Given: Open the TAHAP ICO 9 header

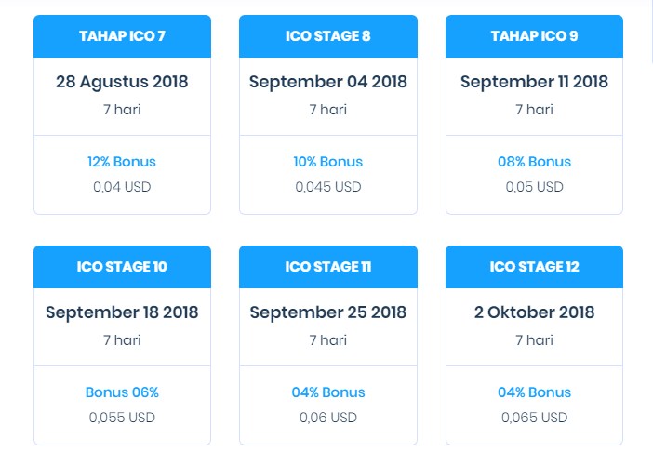Looking at the screenshot, I should pos(534,36).
